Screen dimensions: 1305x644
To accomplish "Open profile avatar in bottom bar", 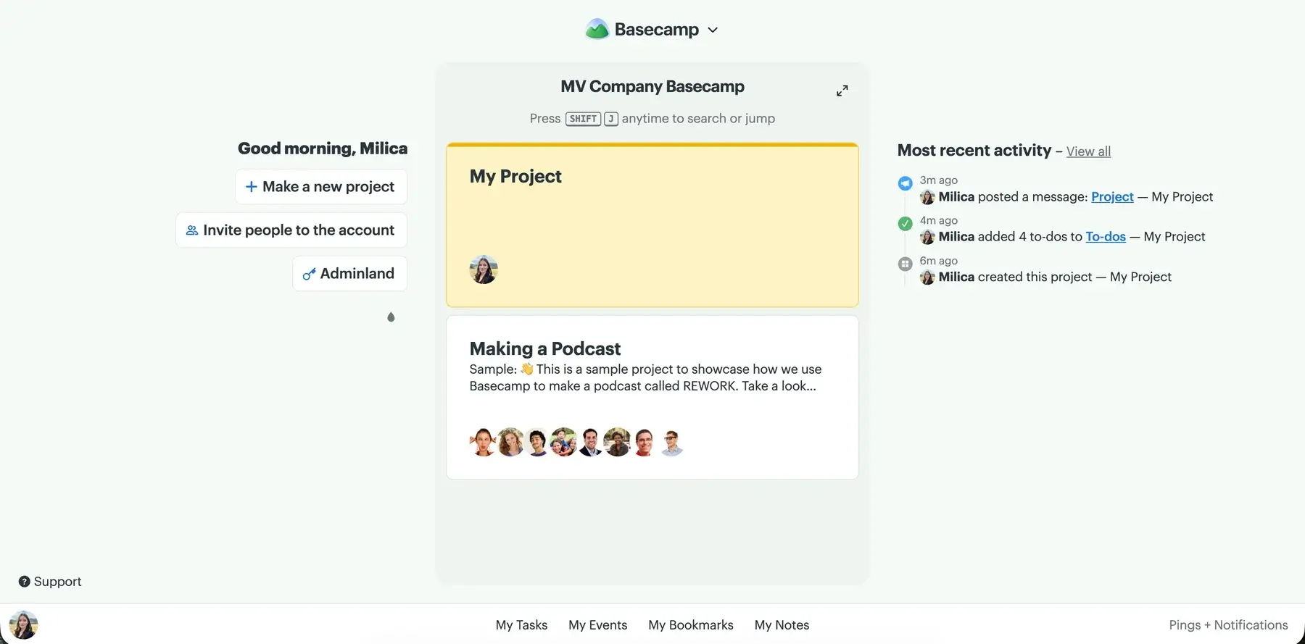I will pyautogui.click(x=23, y=624).
